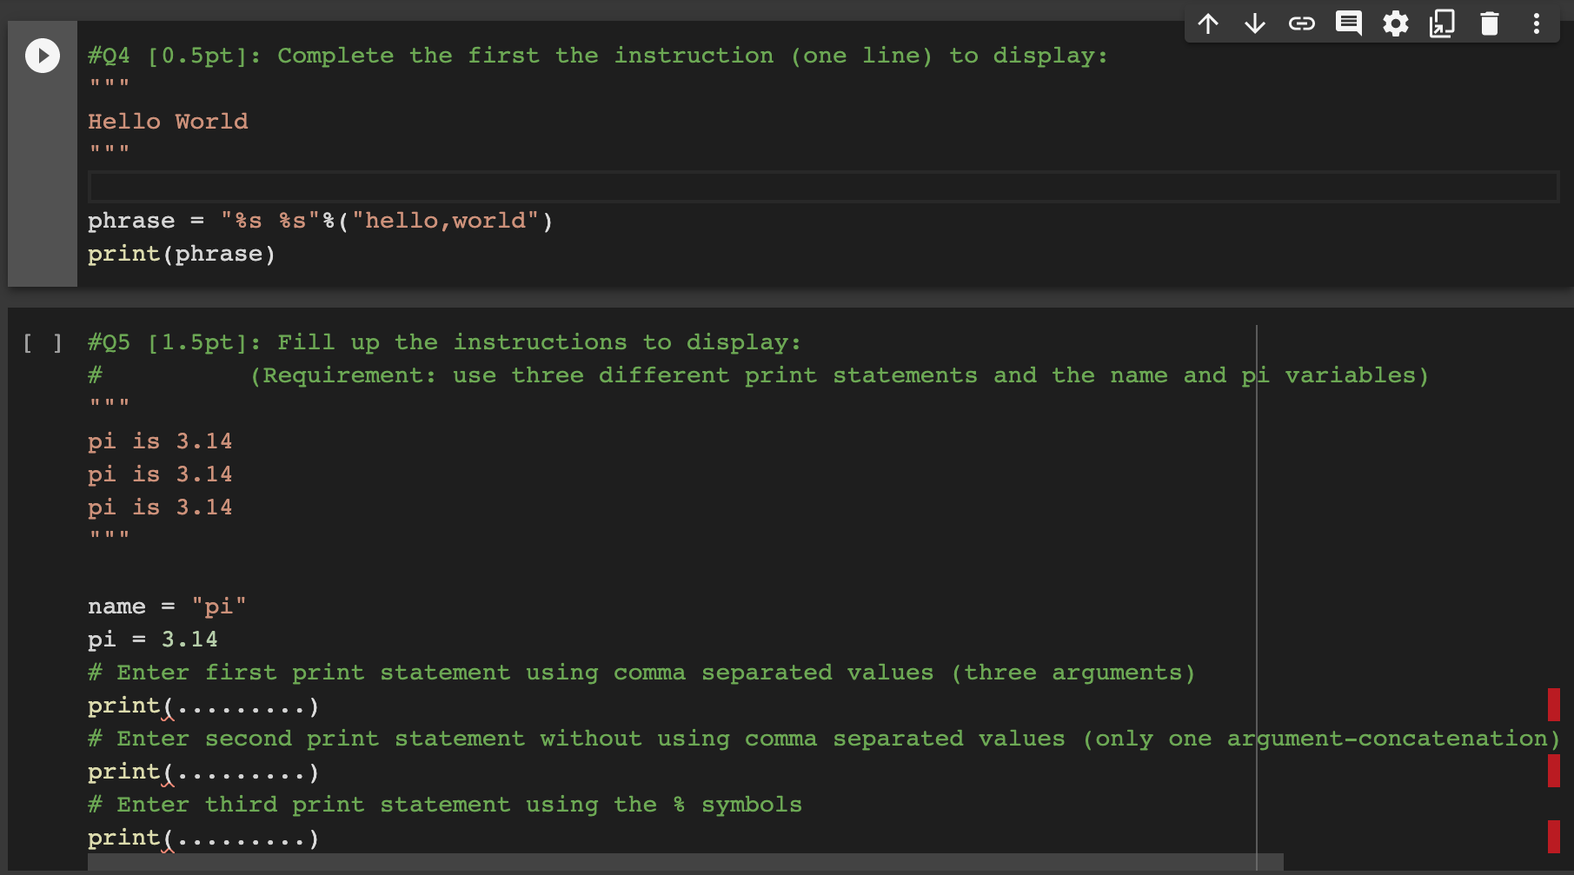Click the "#Q5 [1.5pt]" comment line
Image resolution: width=1574 pixels, height=875 pixels.
coord(444,342)
